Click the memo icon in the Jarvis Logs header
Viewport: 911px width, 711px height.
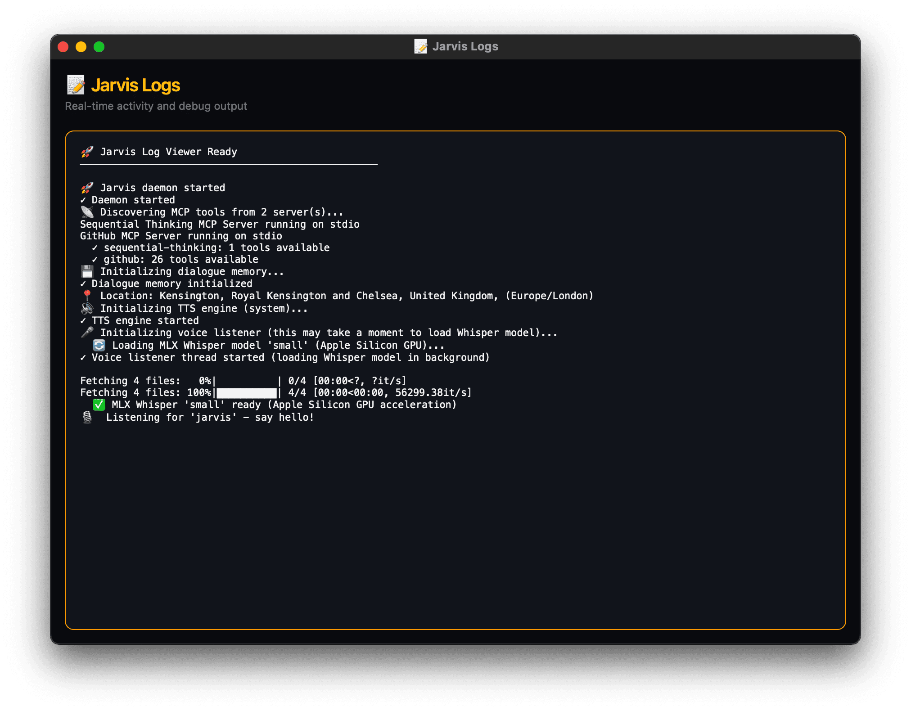point(76,85)
